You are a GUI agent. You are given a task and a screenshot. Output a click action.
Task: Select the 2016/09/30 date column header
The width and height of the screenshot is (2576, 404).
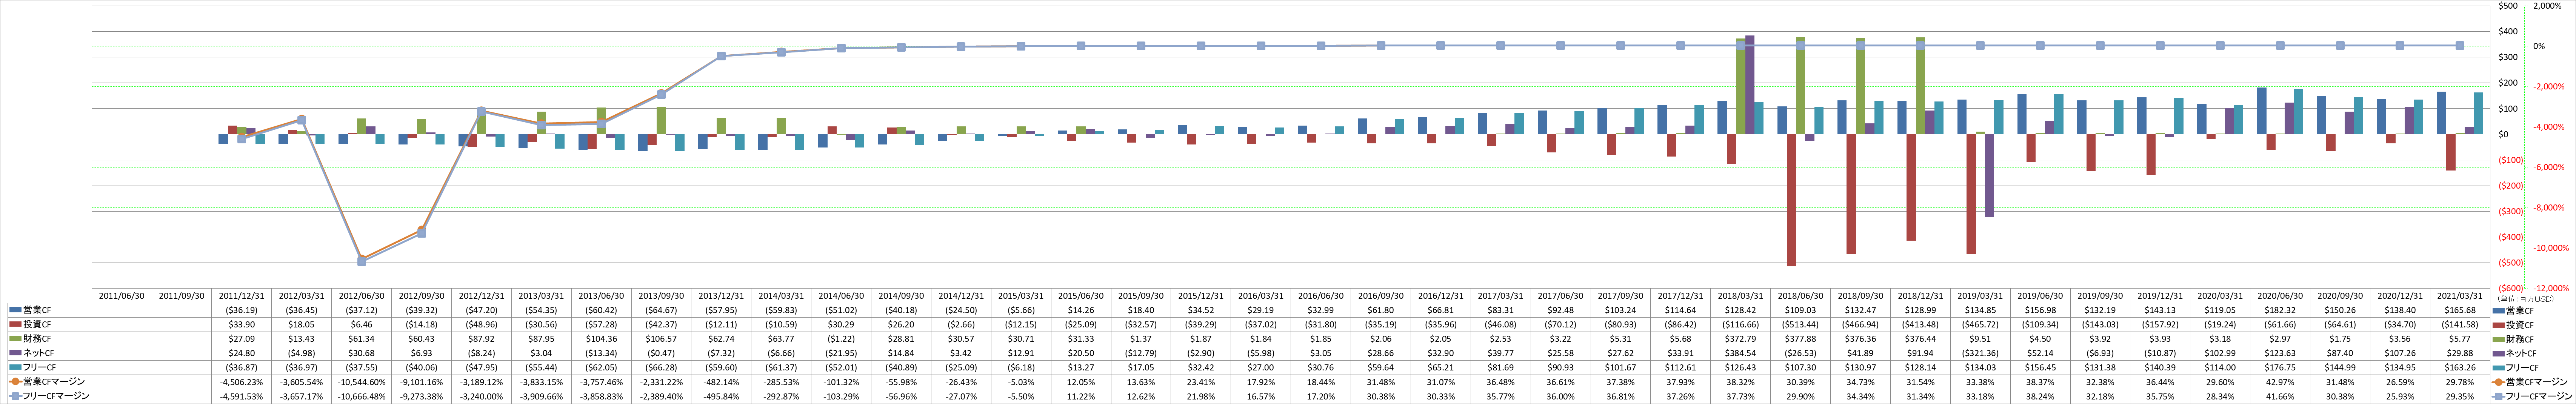coord(1380,296)
